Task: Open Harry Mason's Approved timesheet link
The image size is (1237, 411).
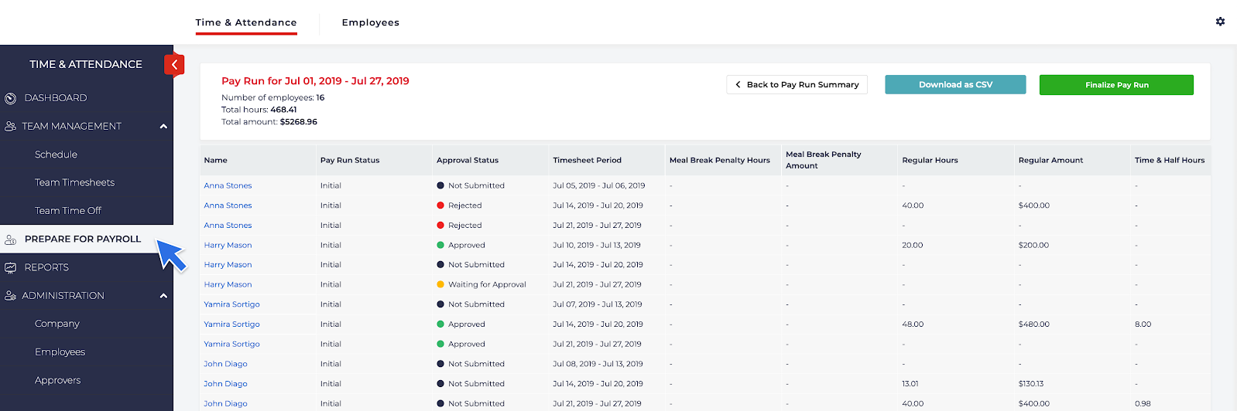Action: pyautogui.click(x=228, y=245)
